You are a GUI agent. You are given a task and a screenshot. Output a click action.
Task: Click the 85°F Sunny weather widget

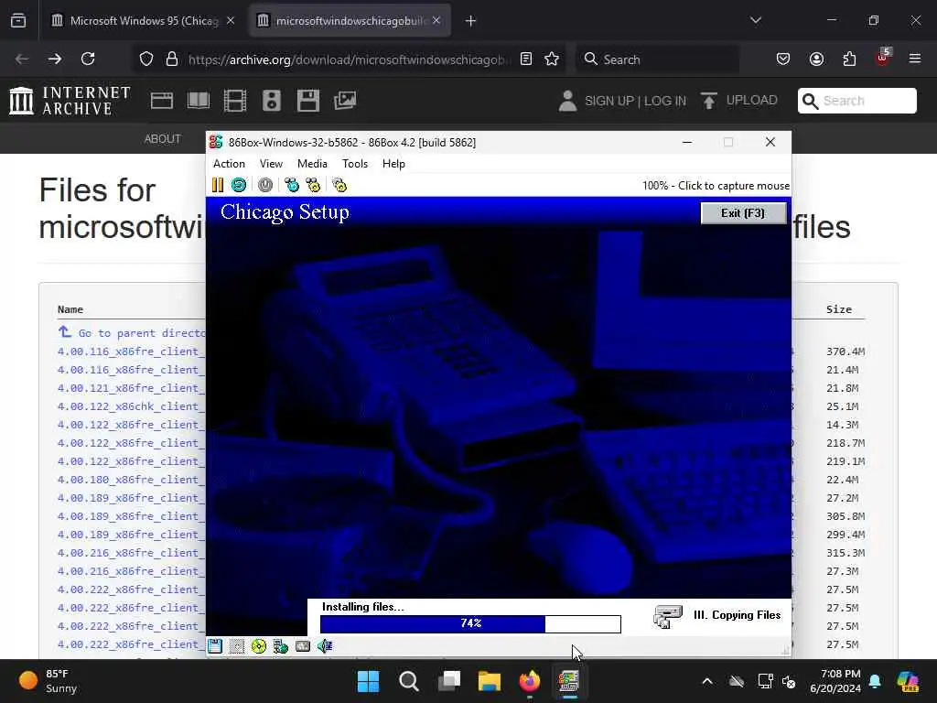click(x=48, y=681)
